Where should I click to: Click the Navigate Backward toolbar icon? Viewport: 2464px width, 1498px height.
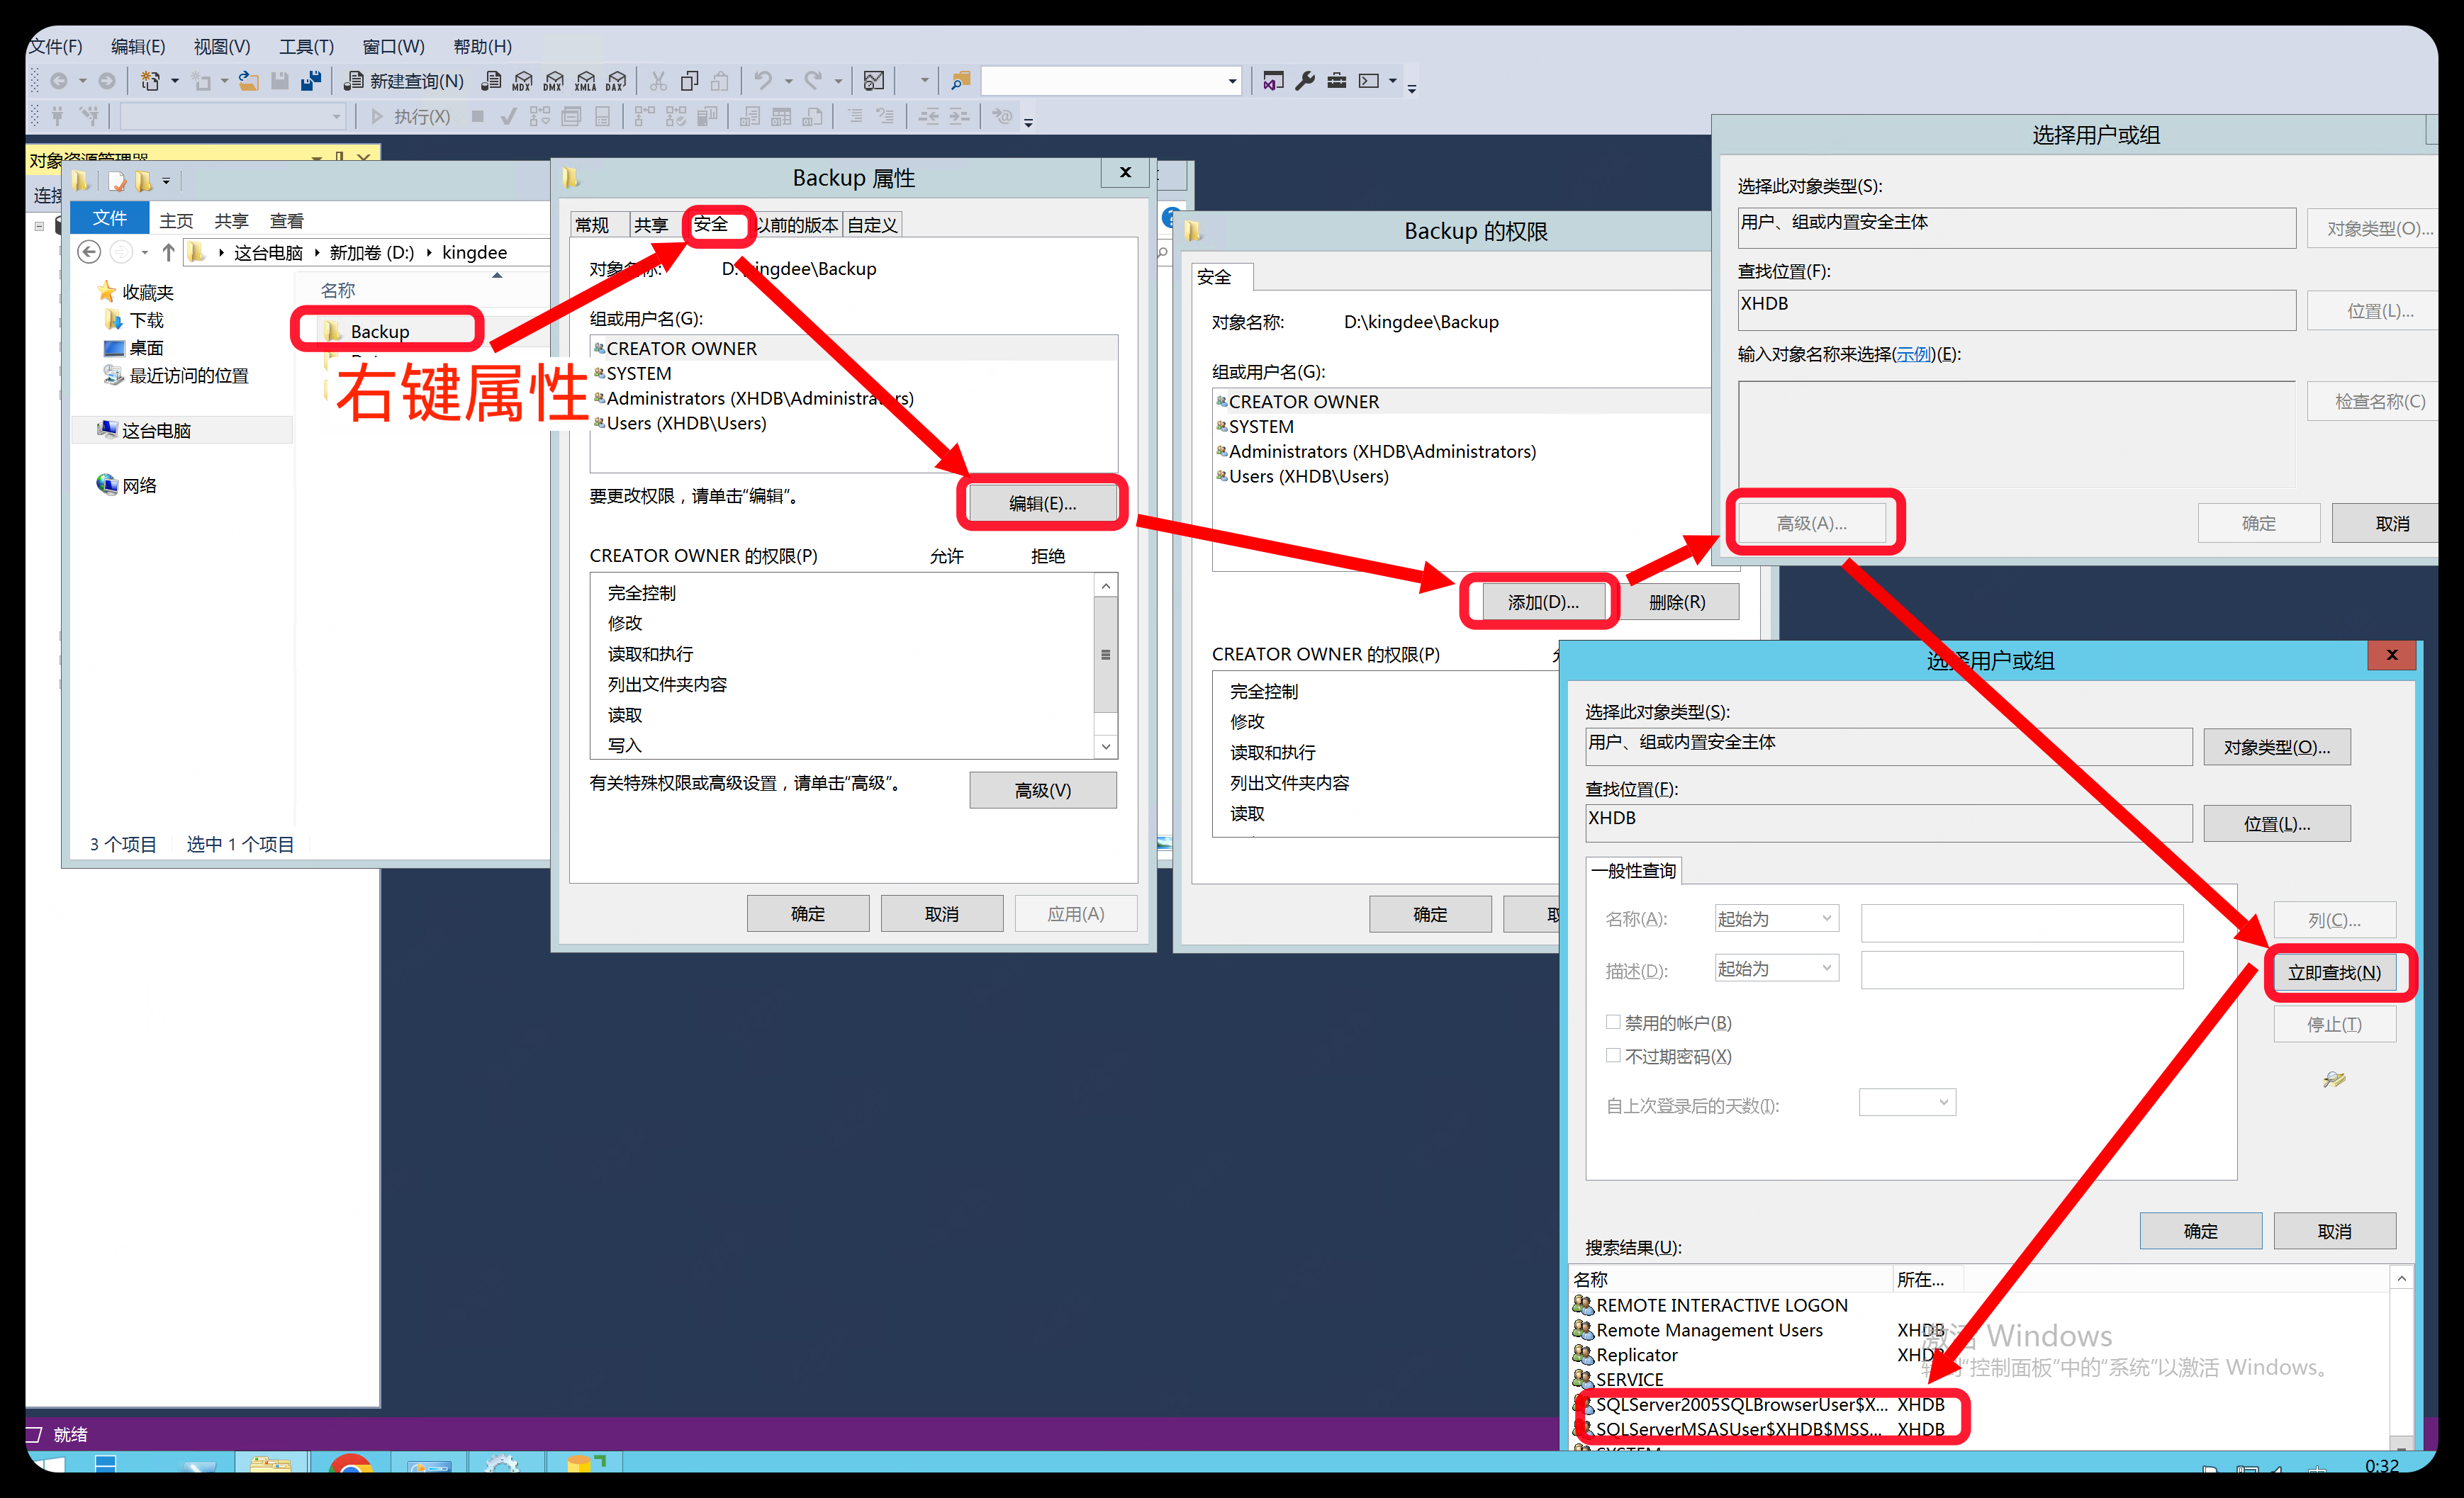click(x=59, y=81)
